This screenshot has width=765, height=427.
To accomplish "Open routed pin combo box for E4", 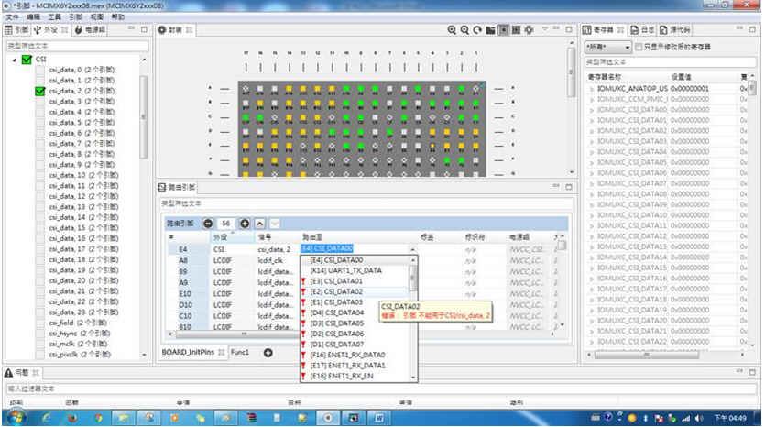I will coord(412,249).
